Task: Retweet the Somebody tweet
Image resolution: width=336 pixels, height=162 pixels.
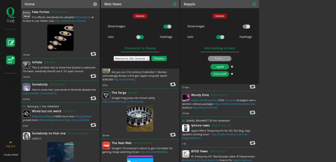Action: pyautogui.click(x=93, y=98)
